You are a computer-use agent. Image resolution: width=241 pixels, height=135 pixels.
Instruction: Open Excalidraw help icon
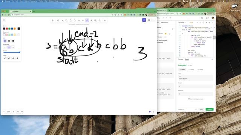pyautogui.click(x=153, y=112)
